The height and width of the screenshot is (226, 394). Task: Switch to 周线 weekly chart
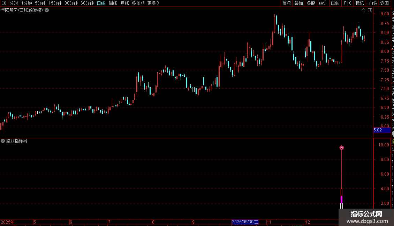pyautogui.click(x=113, y=3)
